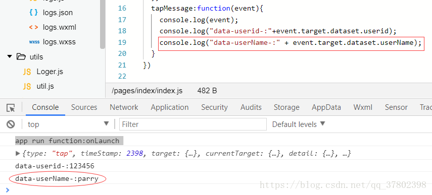Click the file tree vertical scrollbar
Viewport: 432px width, 195px height.
[103, 25]
